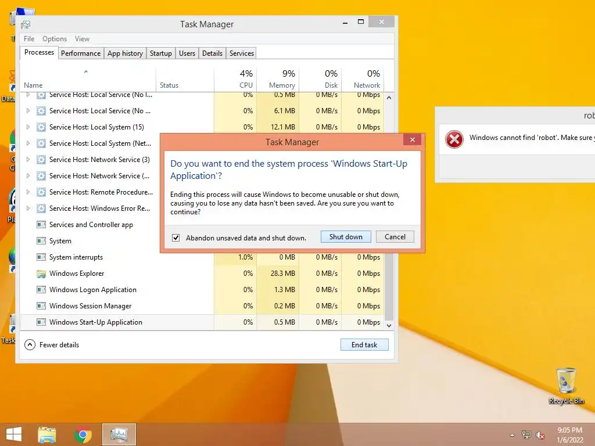Sort by Status column header
This screenshot has height=446, width=595.
pyautogui.click(x=185, y=80)
